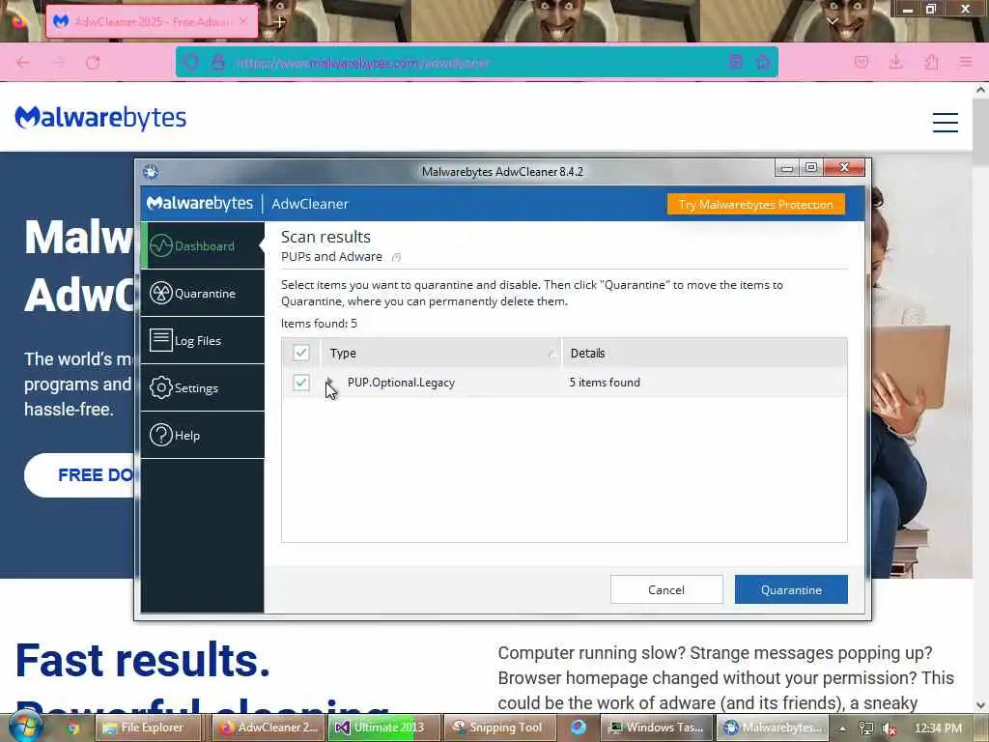Click the URL address field in Firefox

(476, 63)
